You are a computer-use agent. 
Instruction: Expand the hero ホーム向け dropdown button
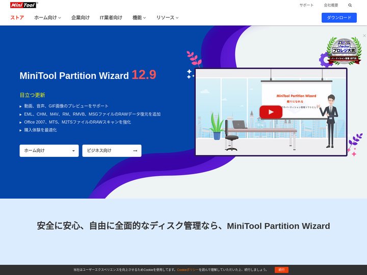coord(49,151)
